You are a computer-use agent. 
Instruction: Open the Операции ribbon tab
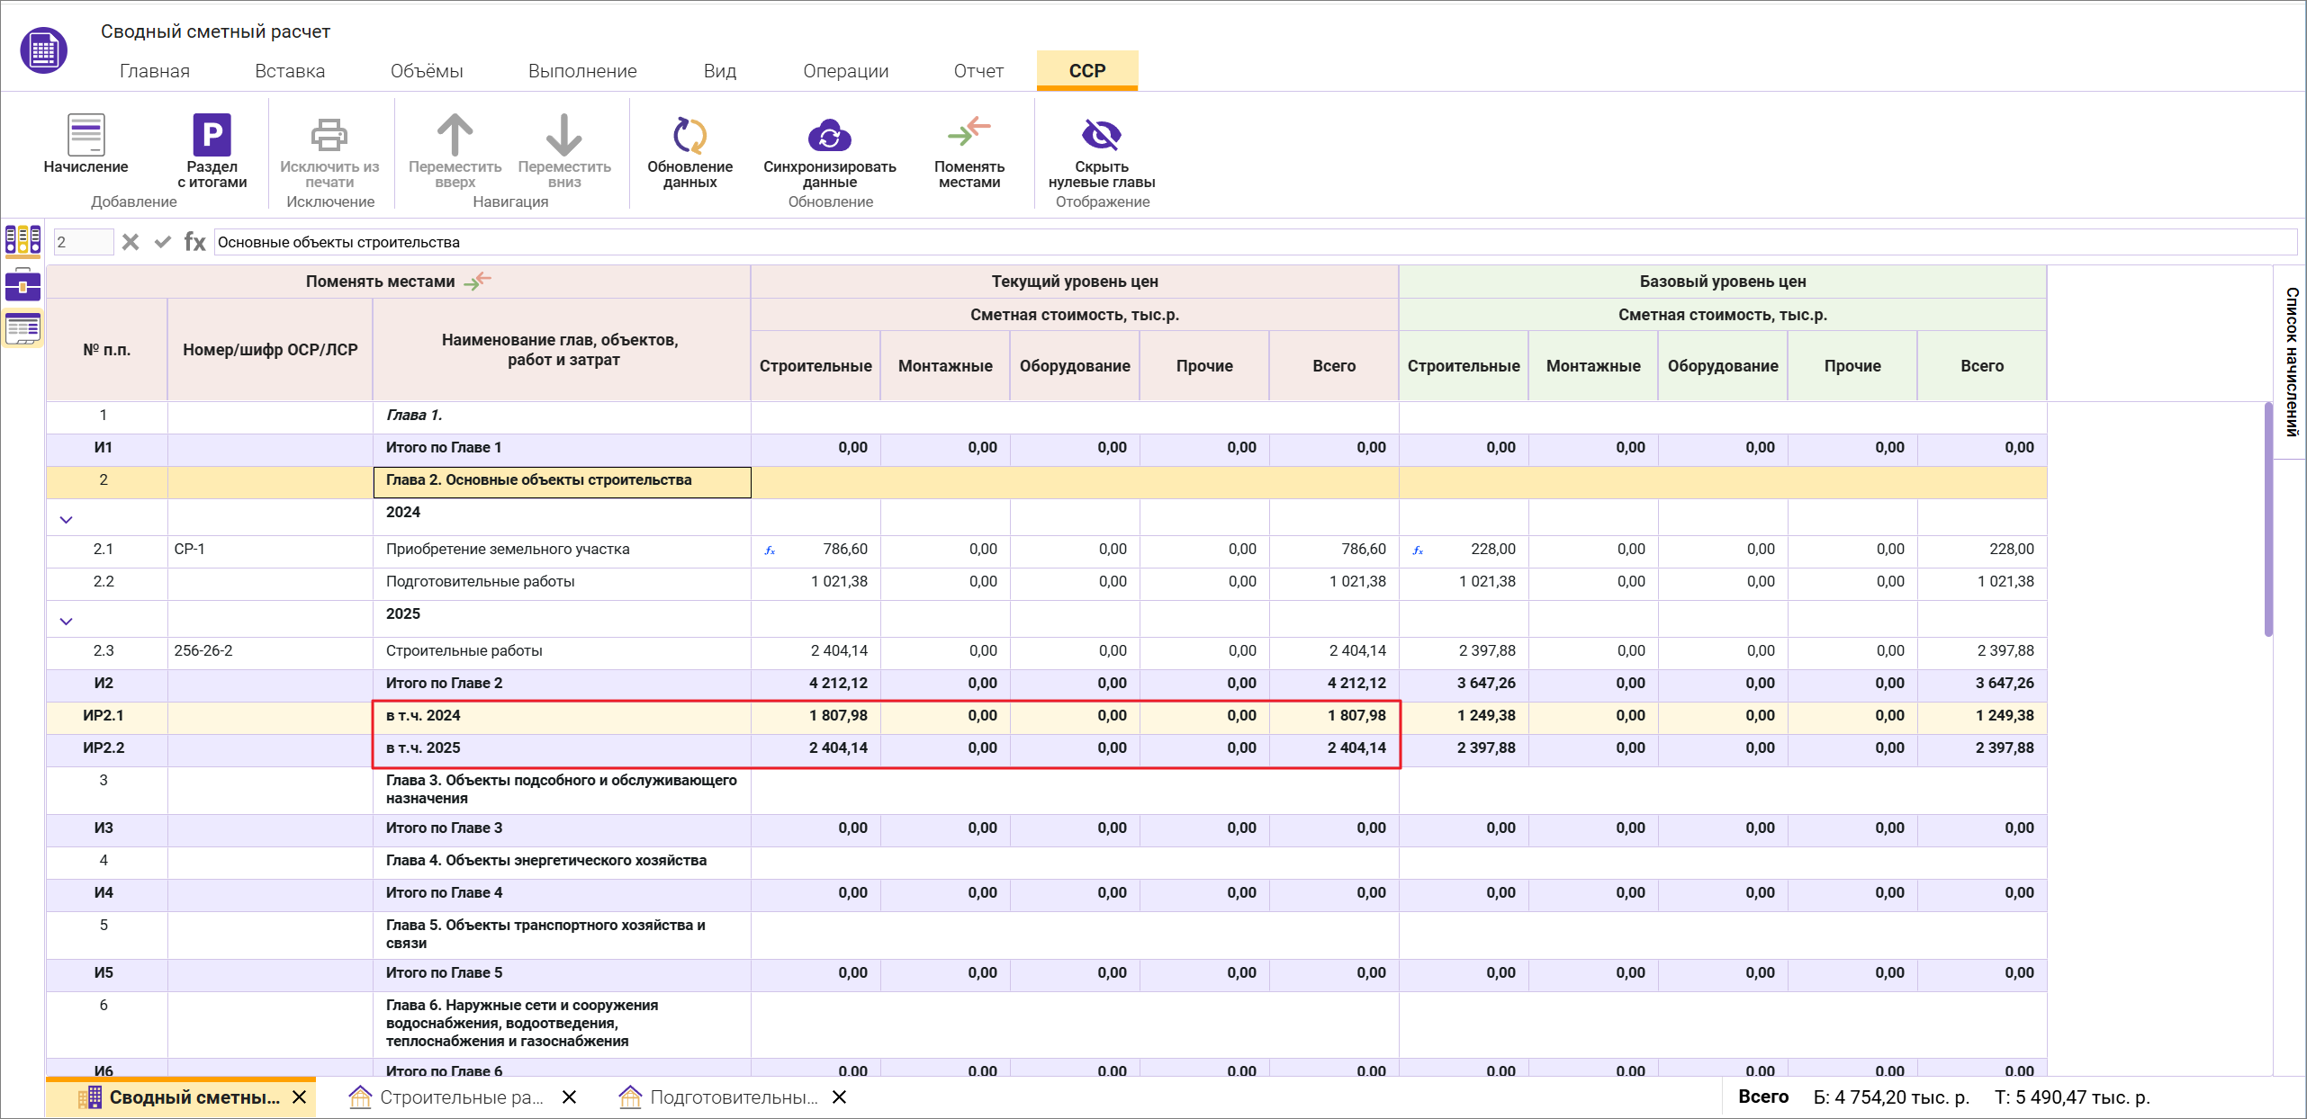click(845, 71)
